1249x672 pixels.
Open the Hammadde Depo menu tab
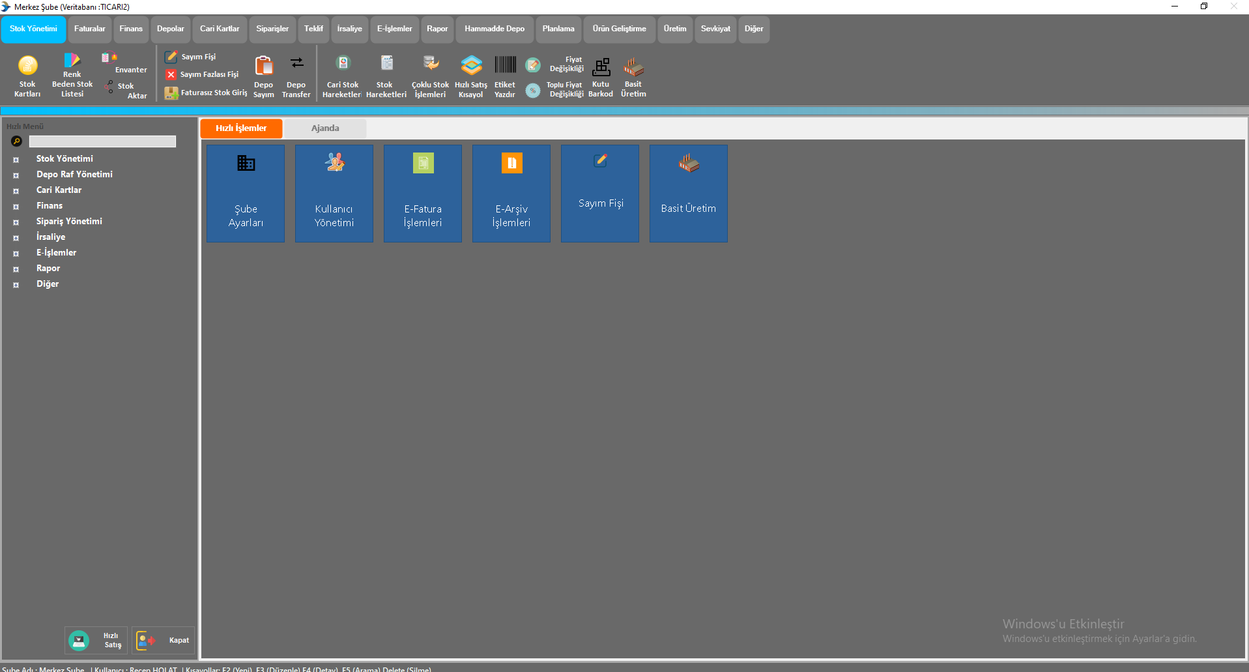pos(495,29)
